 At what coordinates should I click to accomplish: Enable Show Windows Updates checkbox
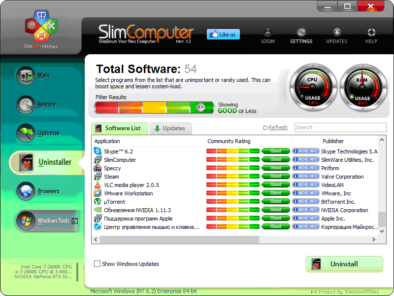point(97,264)
